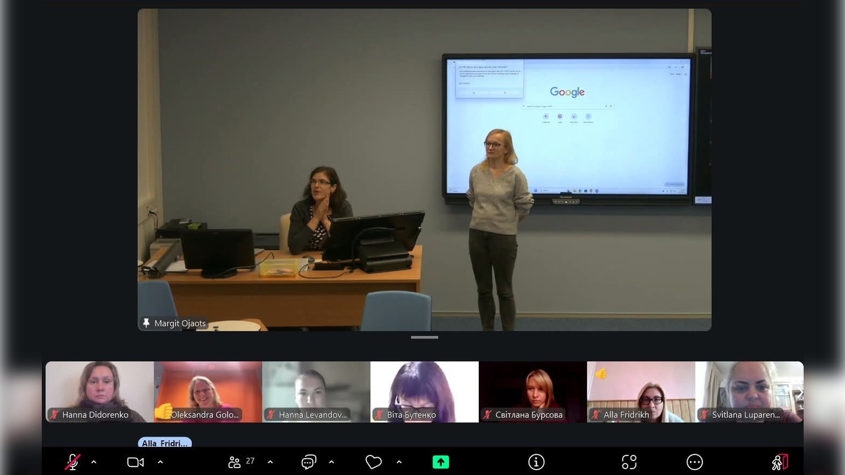
Task: Expand reactions options chevron
Action: click(x=399, y=462)
